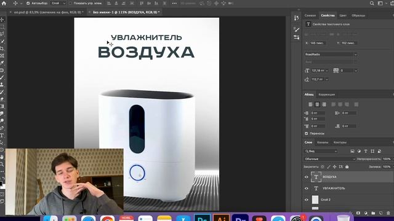Click the Непрозрачность opacity value field
The height and width of the screenshot is (221, 394).
pyautogui.click(x=387, y=159)
